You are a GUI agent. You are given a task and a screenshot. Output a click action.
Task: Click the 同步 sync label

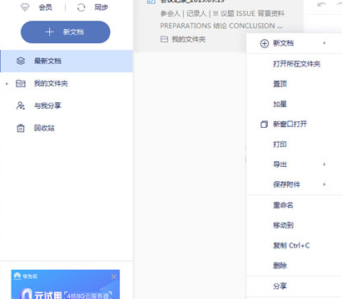click(x=101, y=7)
